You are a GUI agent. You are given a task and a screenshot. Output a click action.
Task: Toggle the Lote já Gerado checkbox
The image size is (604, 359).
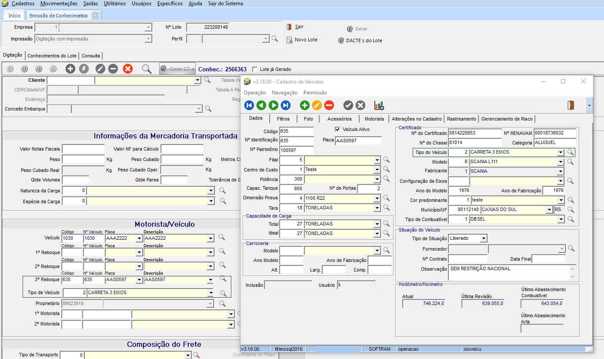tap(255, 69)
